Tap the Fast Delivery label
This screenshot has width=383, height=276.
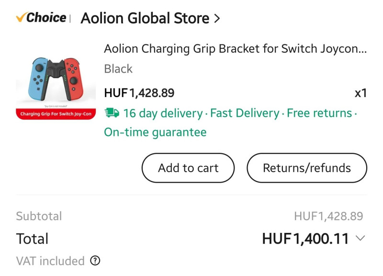[x=244, y=113]
